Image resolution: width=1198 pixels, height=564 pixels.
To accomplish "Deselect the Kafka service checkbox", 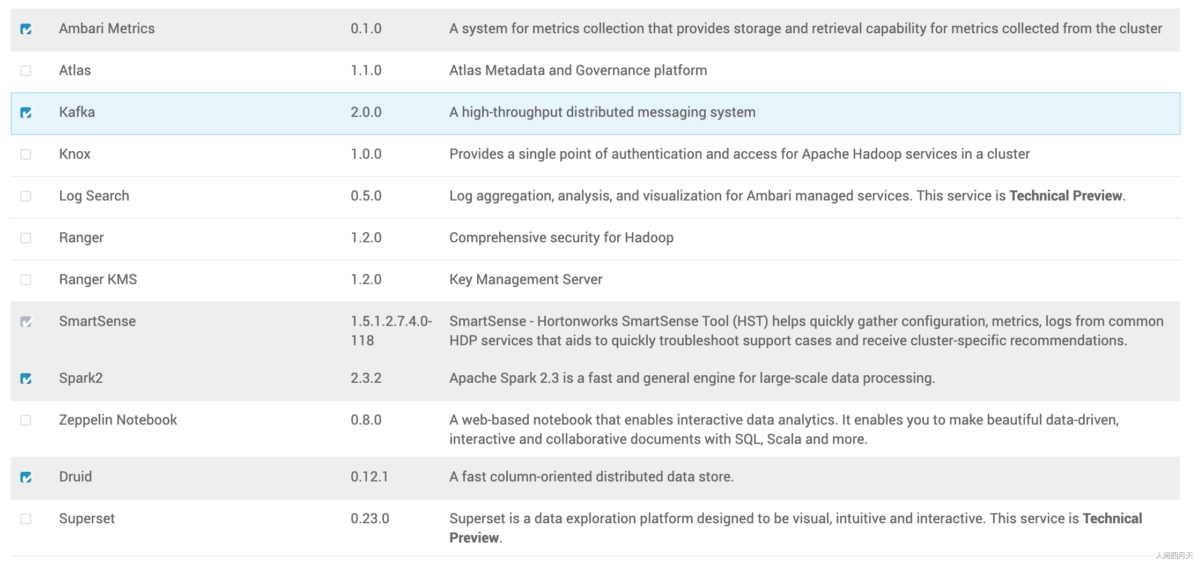I will pyautogui.click(x=26, y=113).
